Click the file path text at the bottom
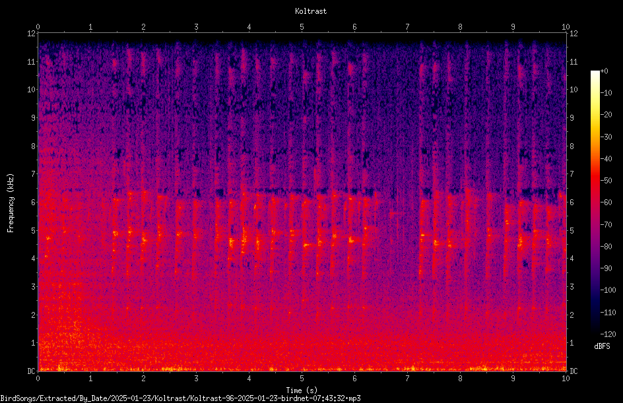Screen dimensions: 623x403 pyautogui.click(x=180, y=398)
